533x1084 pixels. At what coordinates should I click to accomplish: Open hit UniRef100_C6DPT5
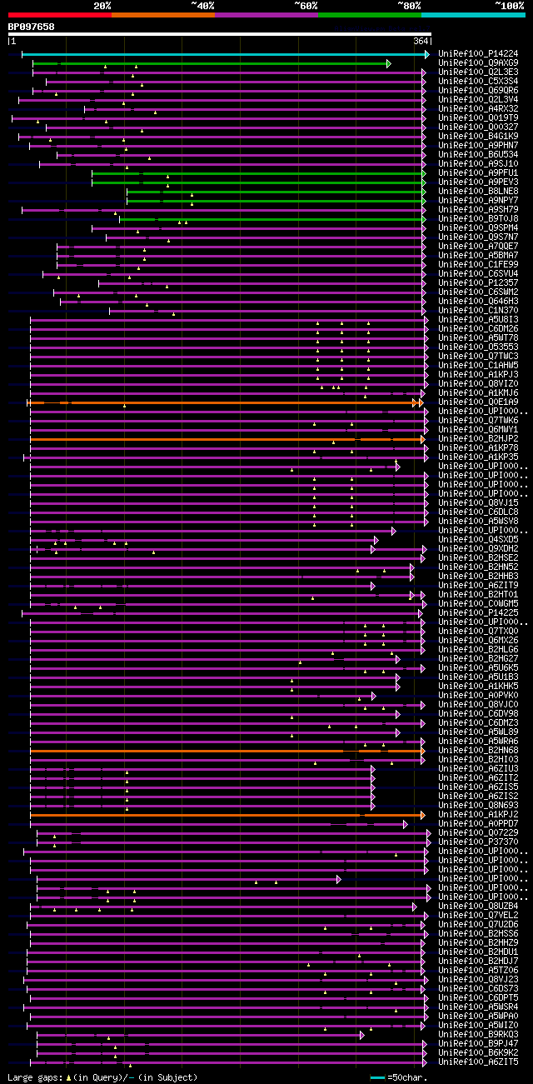(478, 998)
